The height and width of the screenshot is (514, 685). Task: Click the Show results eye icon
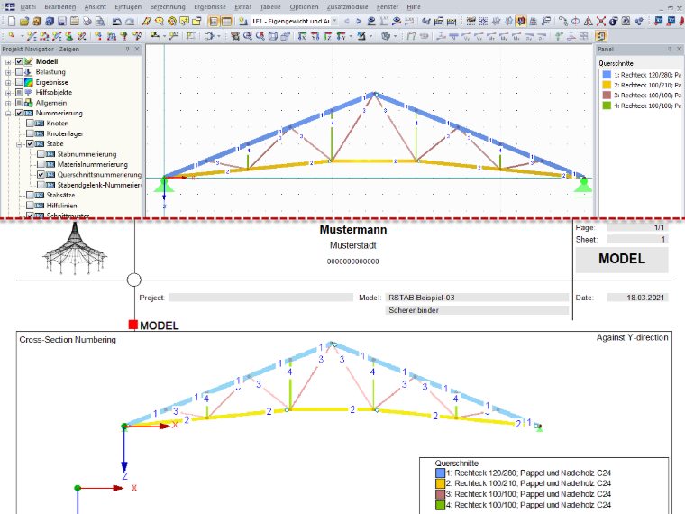point(397,21)
